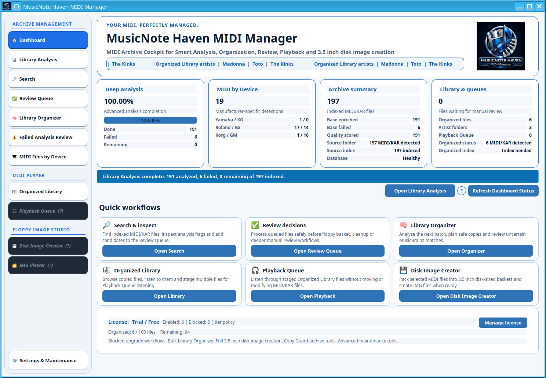
Task: Click the warning triangle icon for Failed Analysis Review
Action: pos(14,137)
